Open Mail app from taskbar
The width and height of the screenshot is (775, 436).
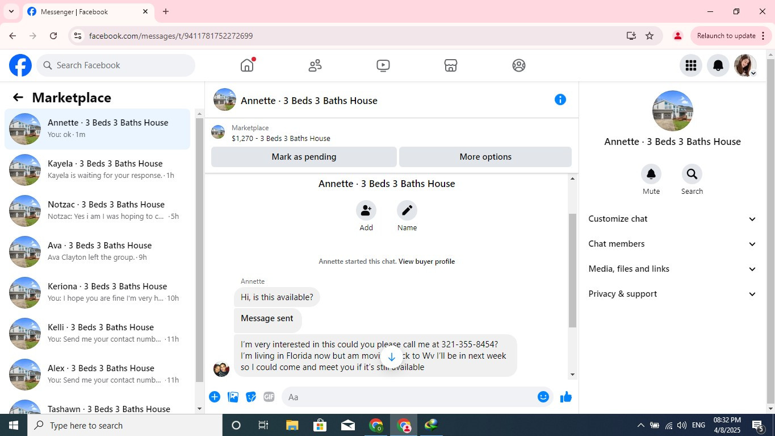348,425
